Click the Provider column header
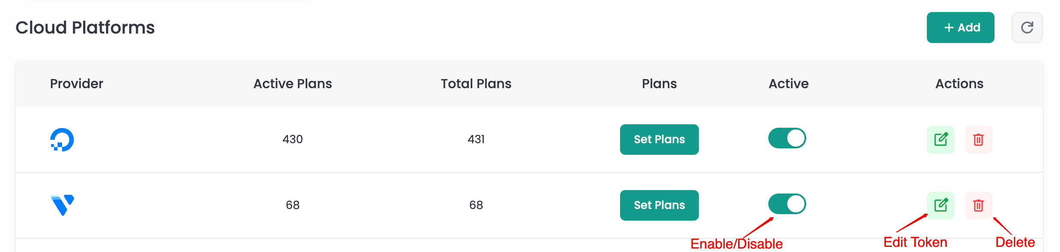Screen dimensions: 1060x252 (77, 83)
